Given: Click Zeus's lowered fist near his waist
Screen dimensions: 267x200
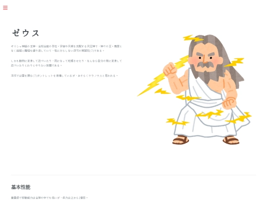Looking at the screenshot, I should [229, 103].
